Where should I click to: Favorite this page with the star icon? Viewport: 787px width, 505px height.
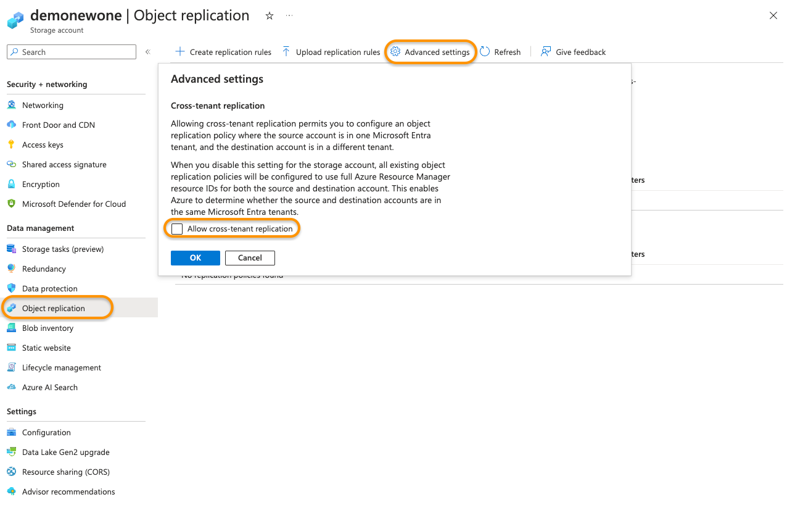pyautogui.click(x=270, y=16)
